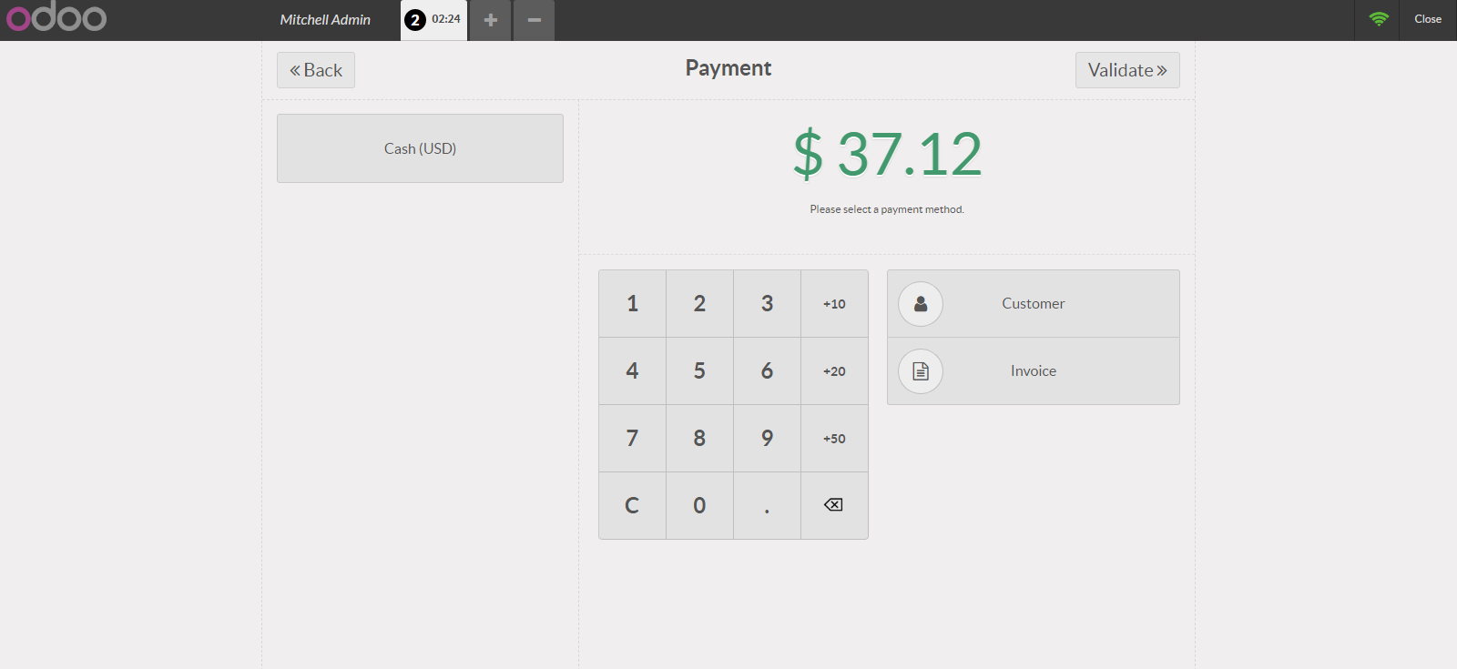Tap keypad digit 2
This screenshot has height=669, width=1457.
[699, 303]
